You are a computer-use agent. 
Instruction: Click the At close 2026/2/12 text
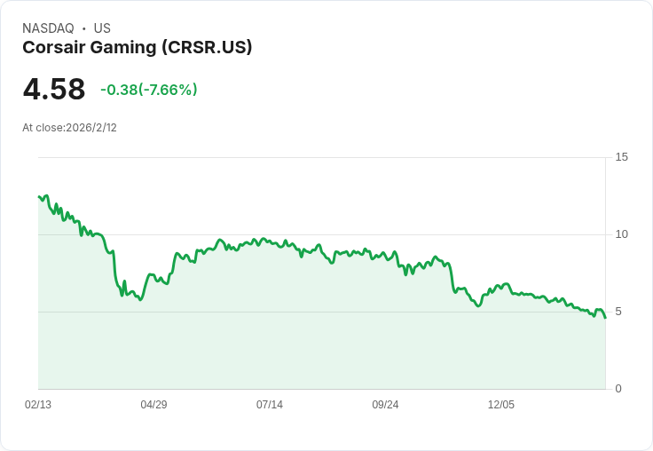tap(69, 128)
